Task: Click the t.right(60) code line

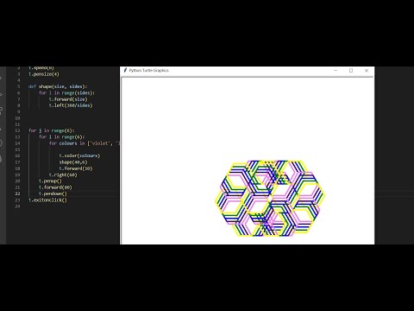Action: (63, 175)
